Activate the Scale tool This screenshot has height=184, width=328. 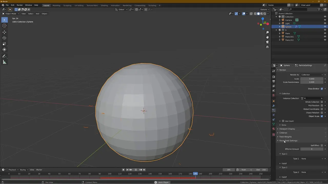tap(4, 44)
